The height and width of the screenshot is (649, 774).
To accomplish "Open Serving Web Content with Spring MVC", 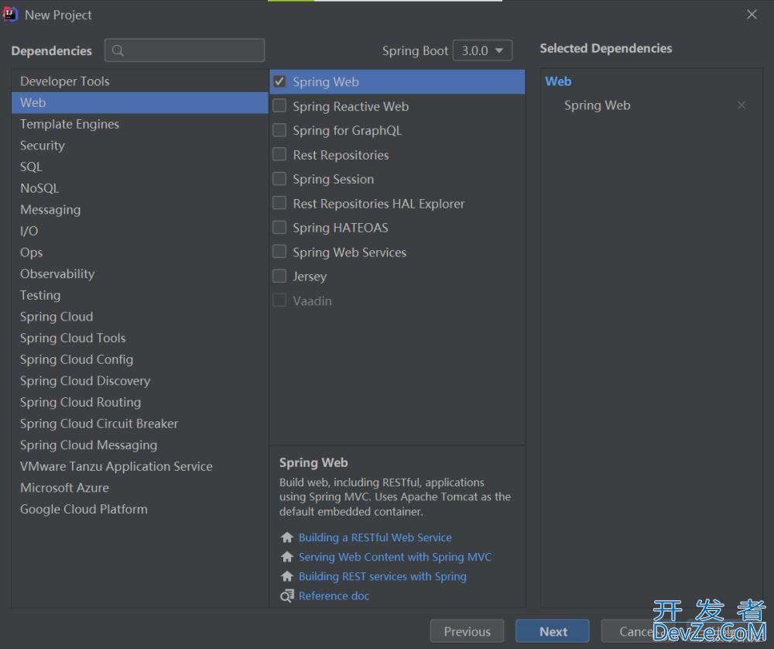I will (395, 557).
